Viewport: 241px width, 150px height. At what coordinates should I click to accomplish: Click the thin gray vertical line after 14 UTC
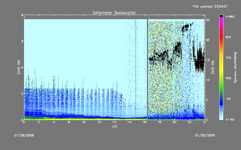click(x=136, y=69)
